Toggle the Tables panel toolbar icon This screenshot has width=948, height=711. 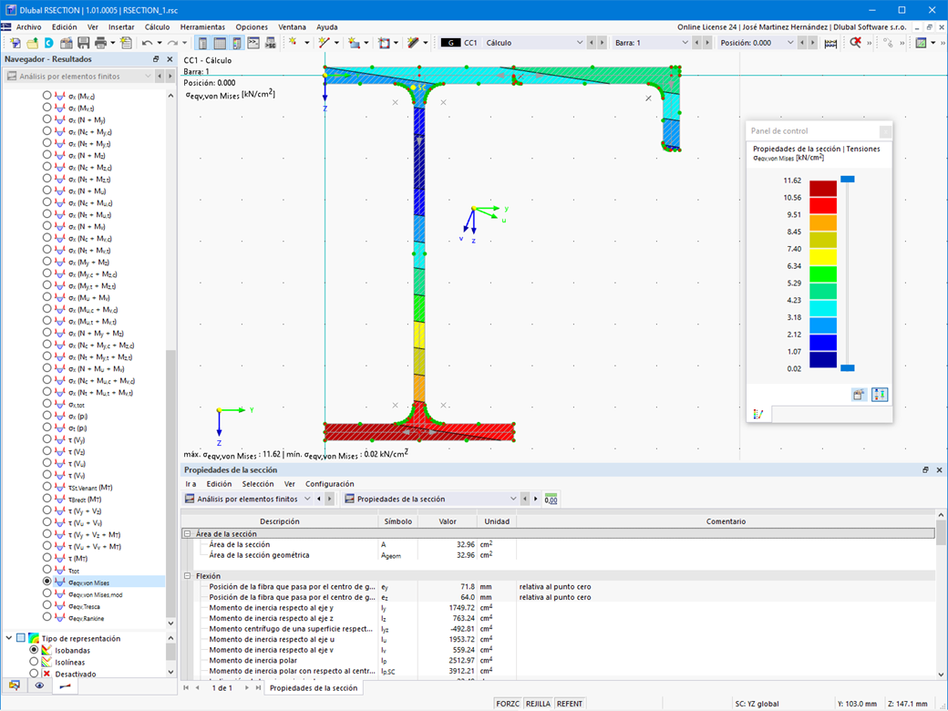click(x=220, y=43)
